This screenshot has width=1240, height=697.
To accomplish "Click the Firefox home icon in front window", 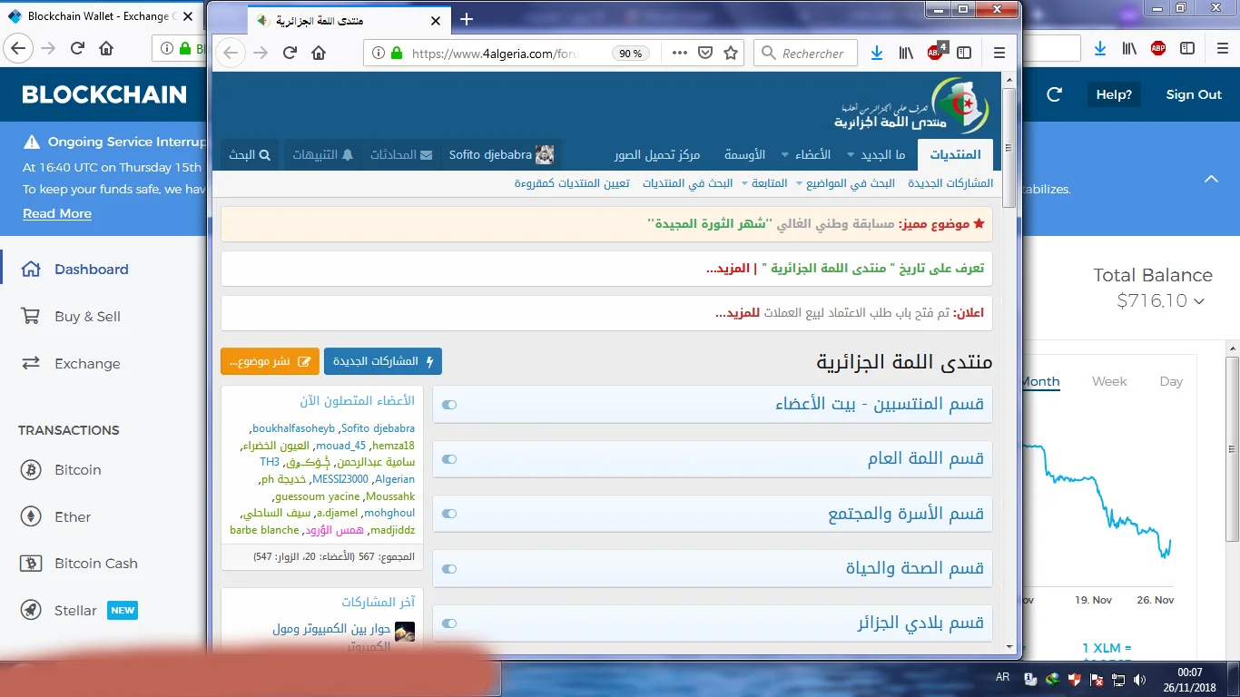I will [x=319, y=54].
